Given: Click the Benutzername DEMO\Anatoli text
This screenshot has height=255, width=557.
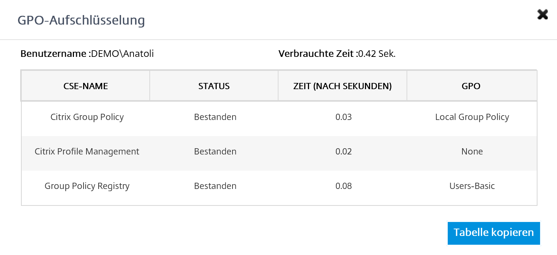Looking at the screenshot, I should [87, 54].
